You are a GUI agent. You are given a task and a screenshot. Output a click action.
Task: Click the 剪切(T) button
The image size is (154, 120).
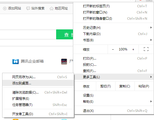(105, 86)
